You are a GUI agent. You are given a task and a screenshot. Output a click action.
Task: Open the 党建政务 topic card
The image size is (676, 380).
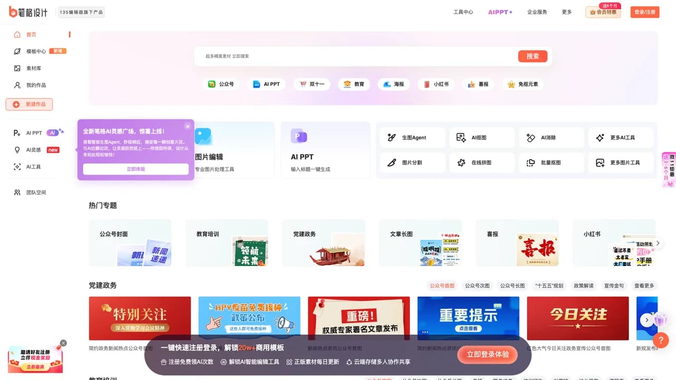pyautogui.click(x=324, y=243)
